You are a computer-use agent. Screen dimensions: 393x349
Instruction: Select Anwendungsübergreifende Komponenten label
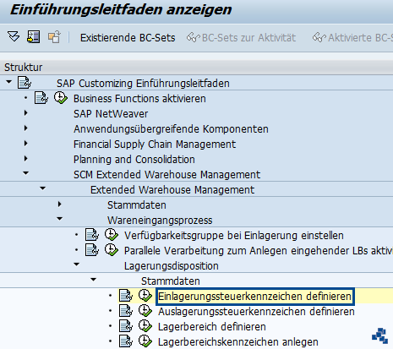[171, 129]
